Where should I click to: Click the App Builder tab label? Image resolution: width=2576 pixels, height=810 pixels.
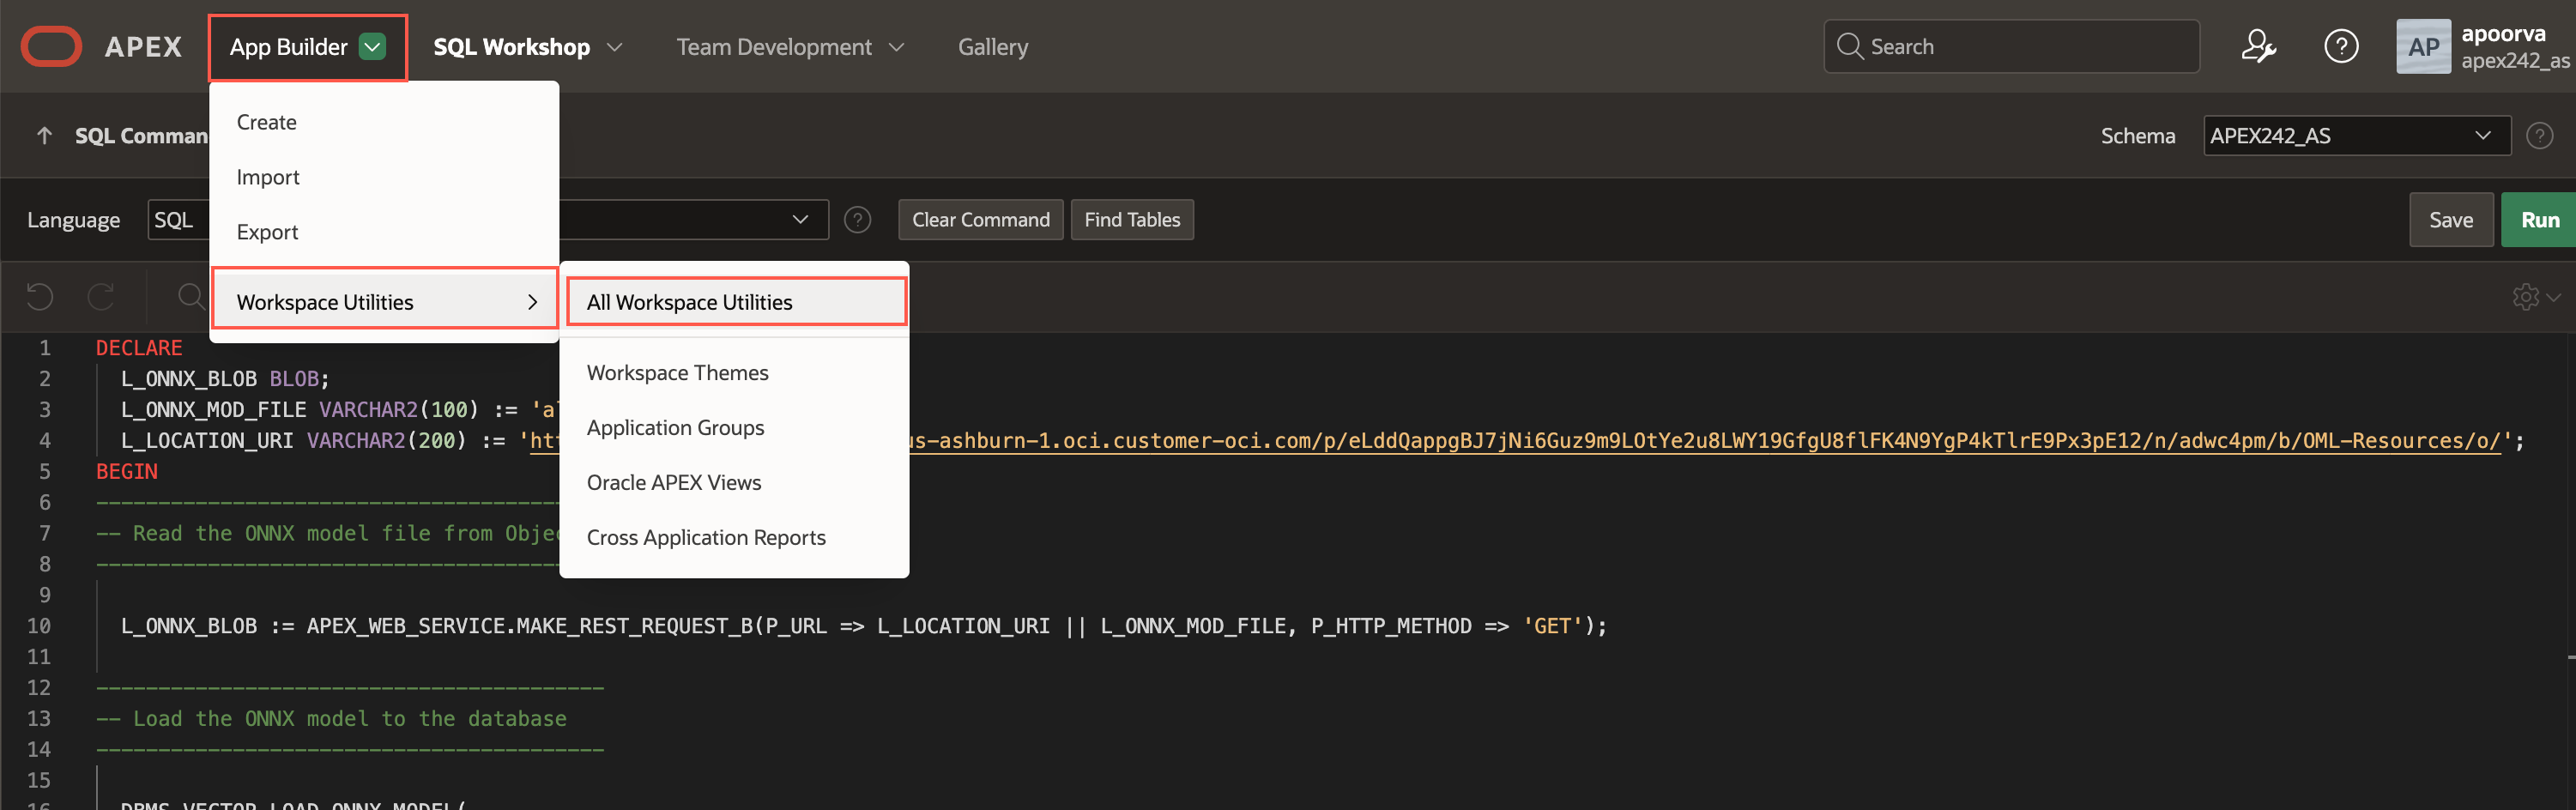click(288, 47)
